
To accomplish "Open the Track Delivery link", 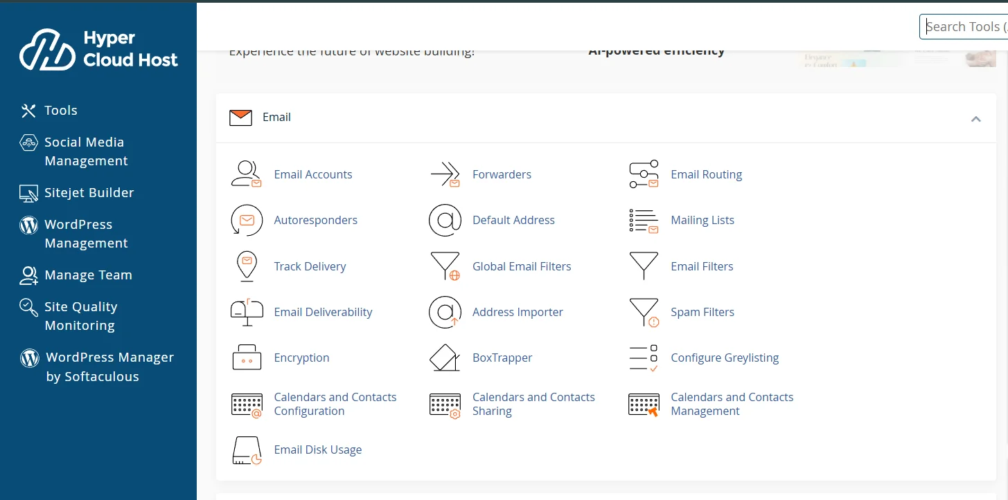I will (x=310, y=266).
